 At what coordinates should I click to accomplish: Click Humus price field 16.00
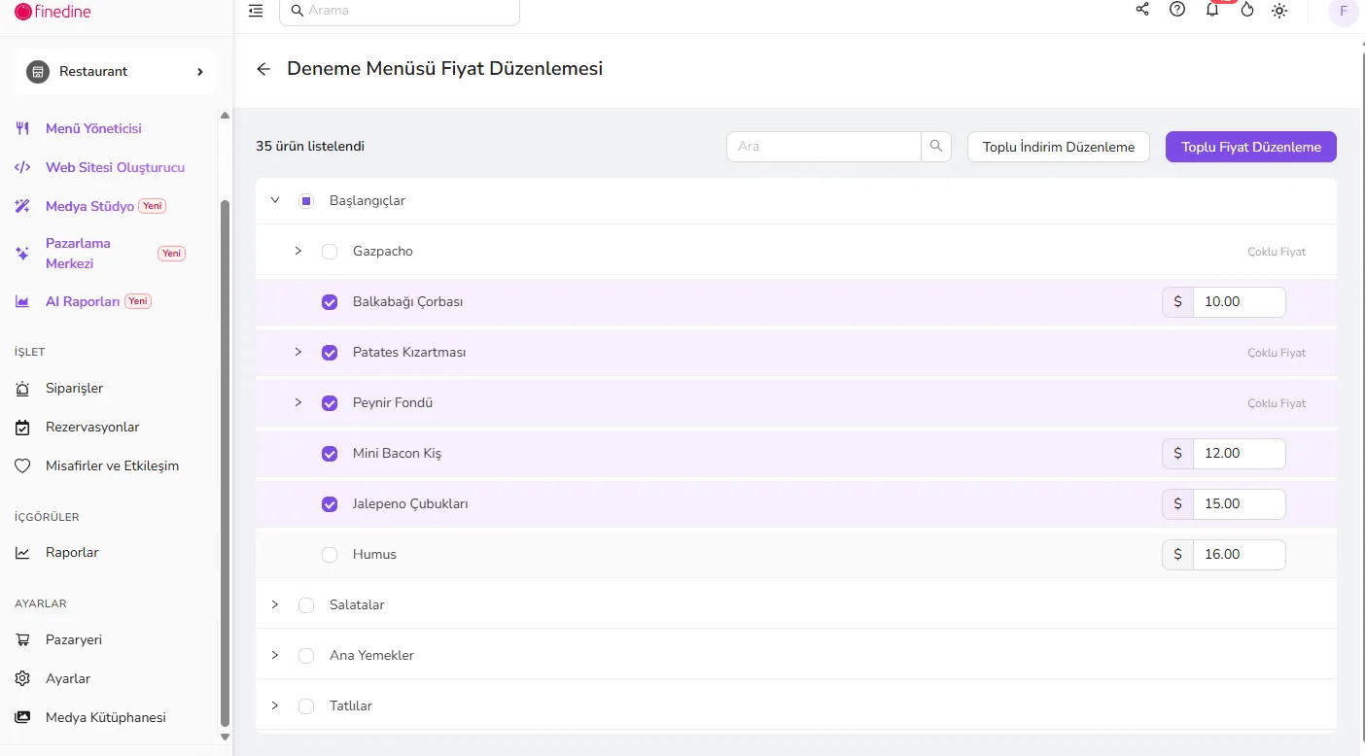(x=1239, y=555)
